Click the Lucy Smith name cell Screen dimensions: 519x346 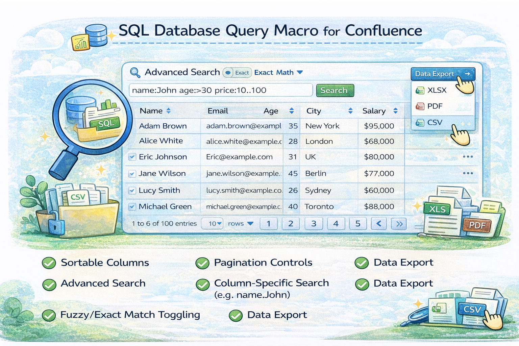159,190
